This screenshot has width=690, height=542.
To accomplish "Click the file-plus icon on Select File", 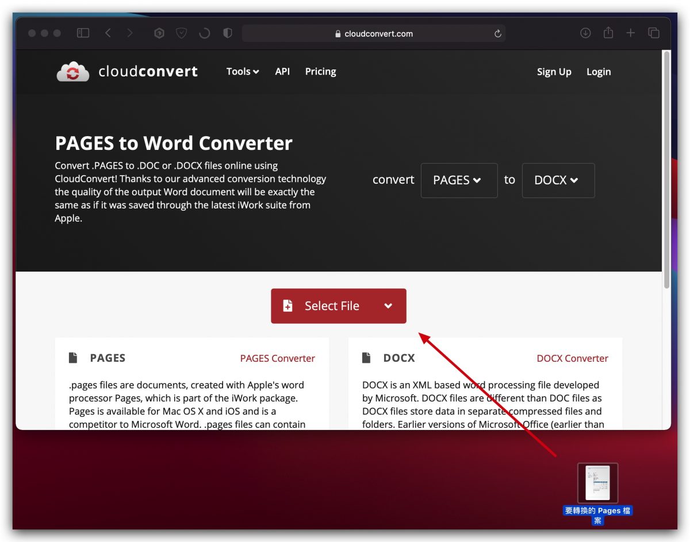I will coord(288,306).
